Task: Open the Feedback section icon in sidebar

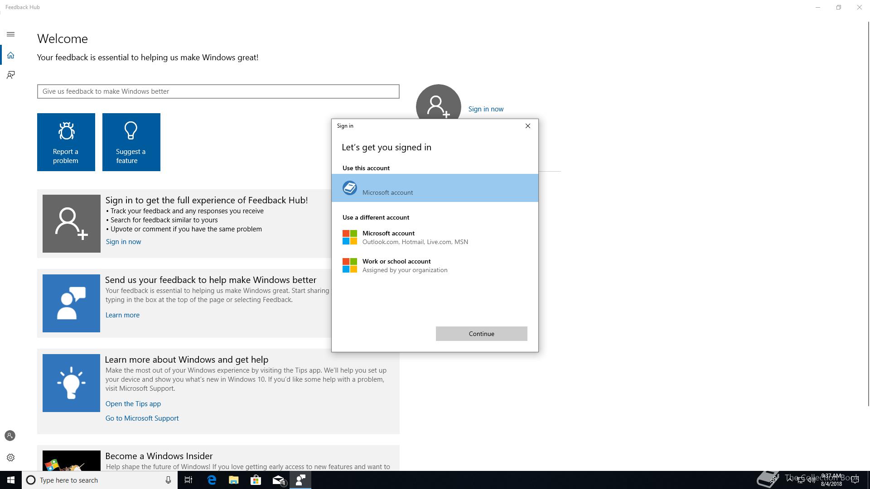Action: tap(11, 75)
